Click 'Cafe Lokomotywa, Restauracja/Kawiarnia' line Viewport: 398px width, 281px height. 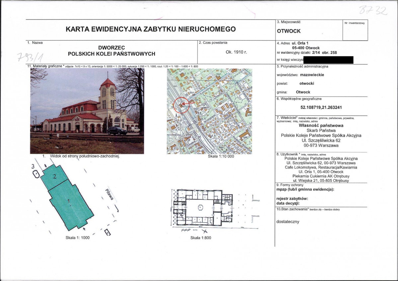[321, 168]
